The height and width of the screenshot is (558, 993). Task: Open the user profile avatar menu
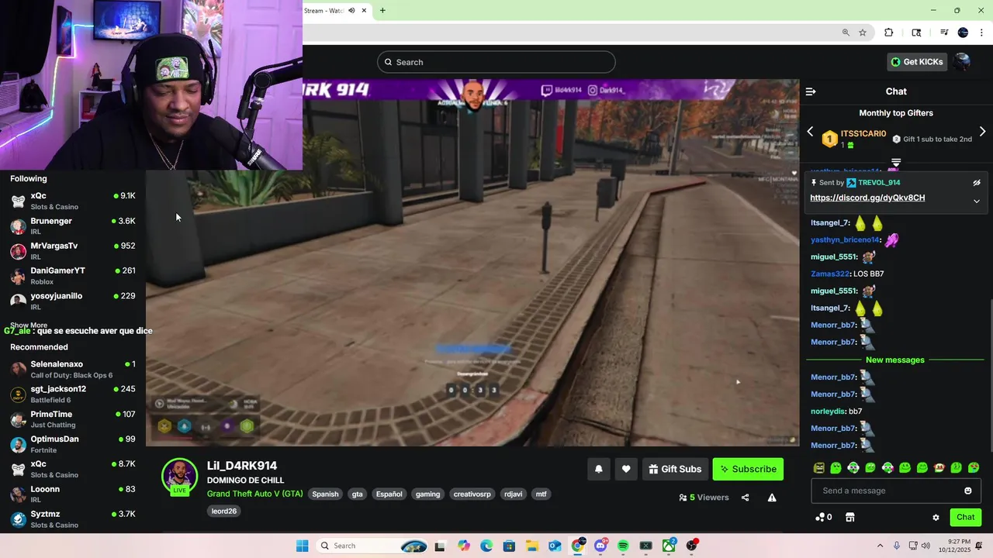962,62
